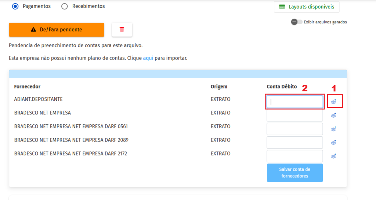Select the Recebimentos radio button
Viewport: 376px width, 200px height.
click(x=65, y=6)
